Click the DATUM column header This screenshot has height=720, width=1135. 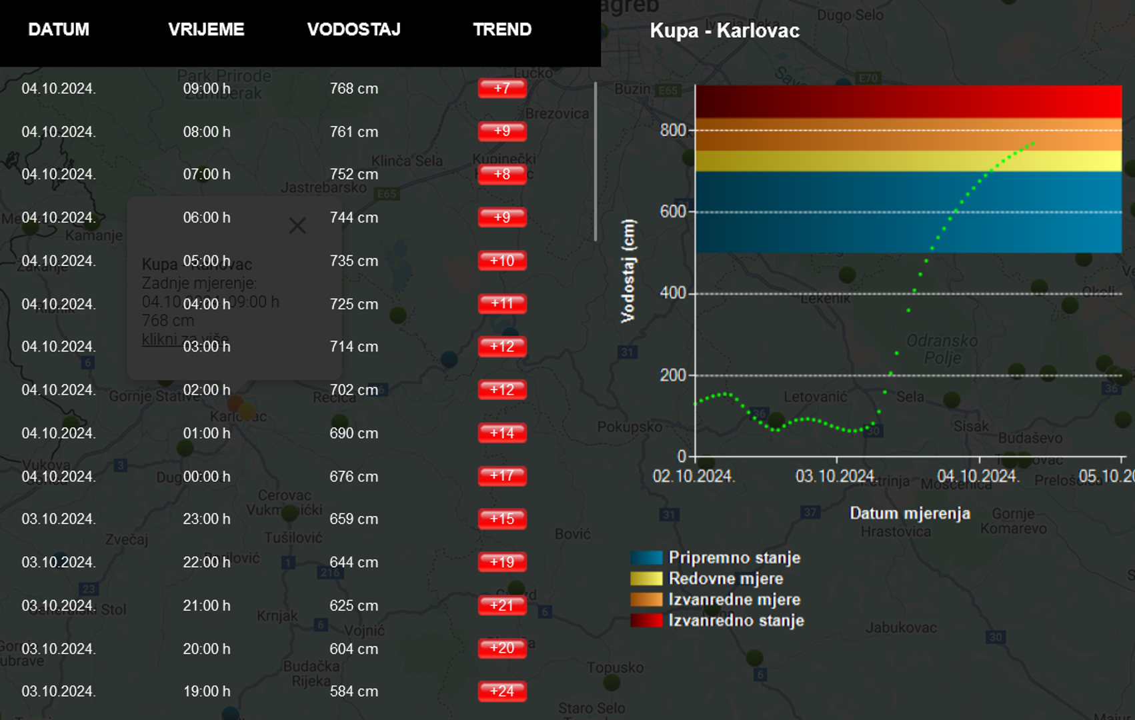pyautogui.click(x=59, y=30)
